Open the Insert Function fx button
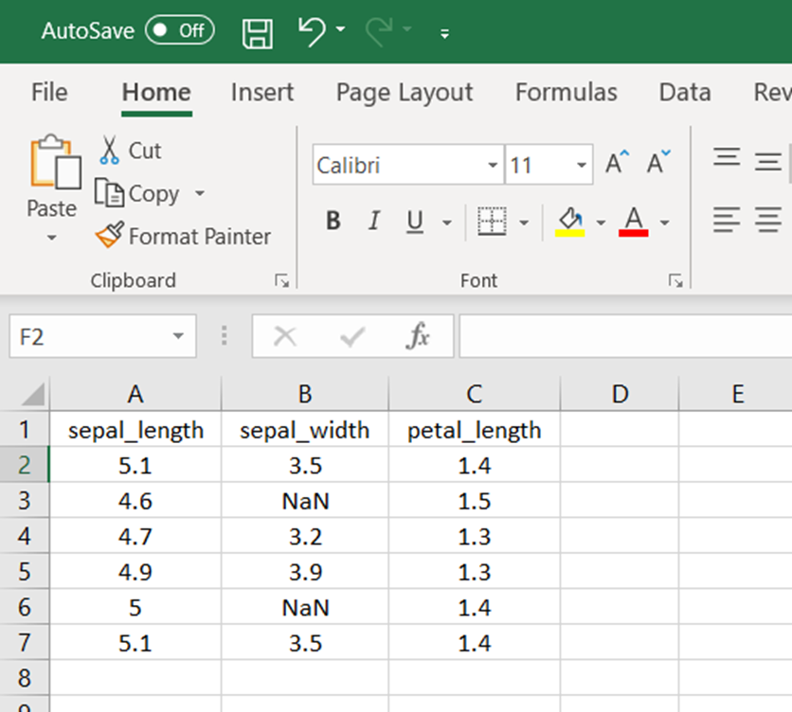The image size is (792, 712). point(418,336)
